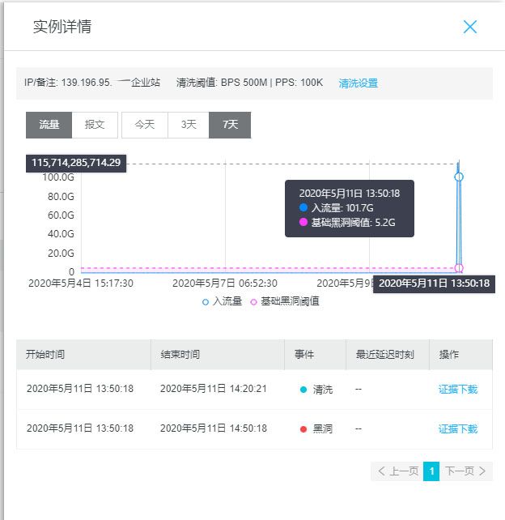Image resolution: width=505 pixels, height=520 pixels.
Task: Open the 清洗设置 link
Action: [359, 83]
